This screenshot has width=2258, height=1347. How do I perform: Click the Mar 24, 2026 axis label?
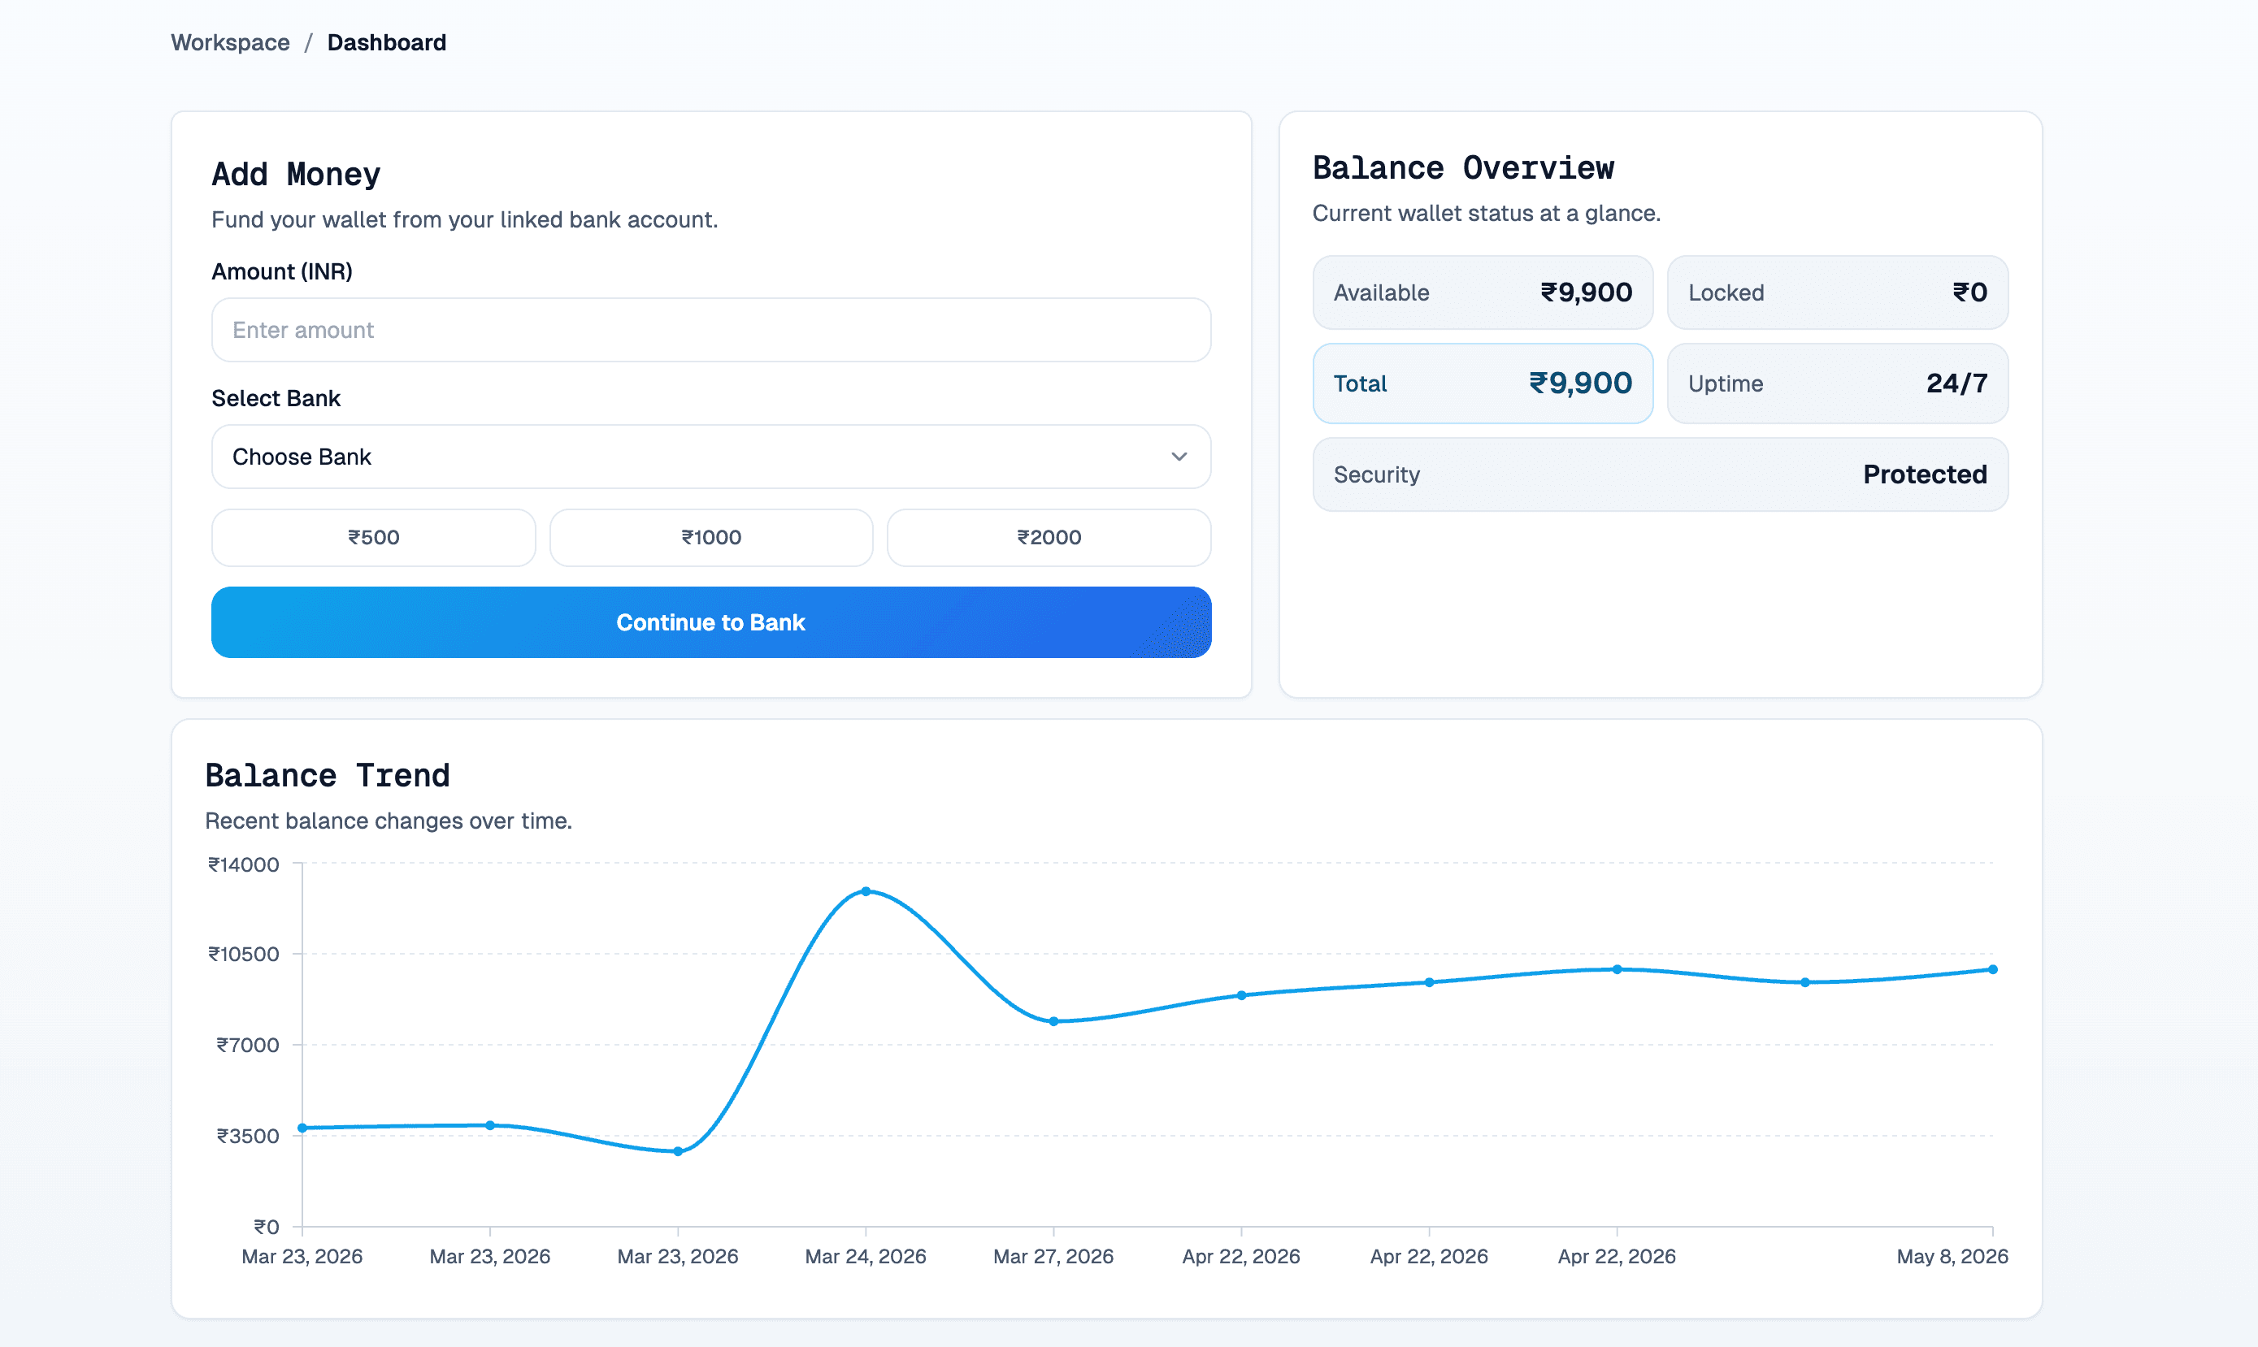point(866,1256)
